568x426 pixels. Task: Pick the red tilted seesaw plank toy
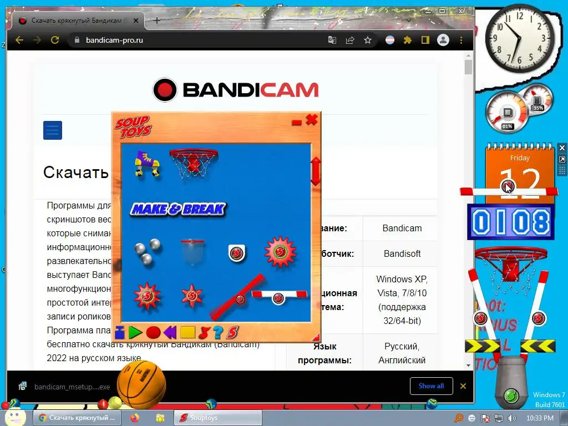(237, 297)
